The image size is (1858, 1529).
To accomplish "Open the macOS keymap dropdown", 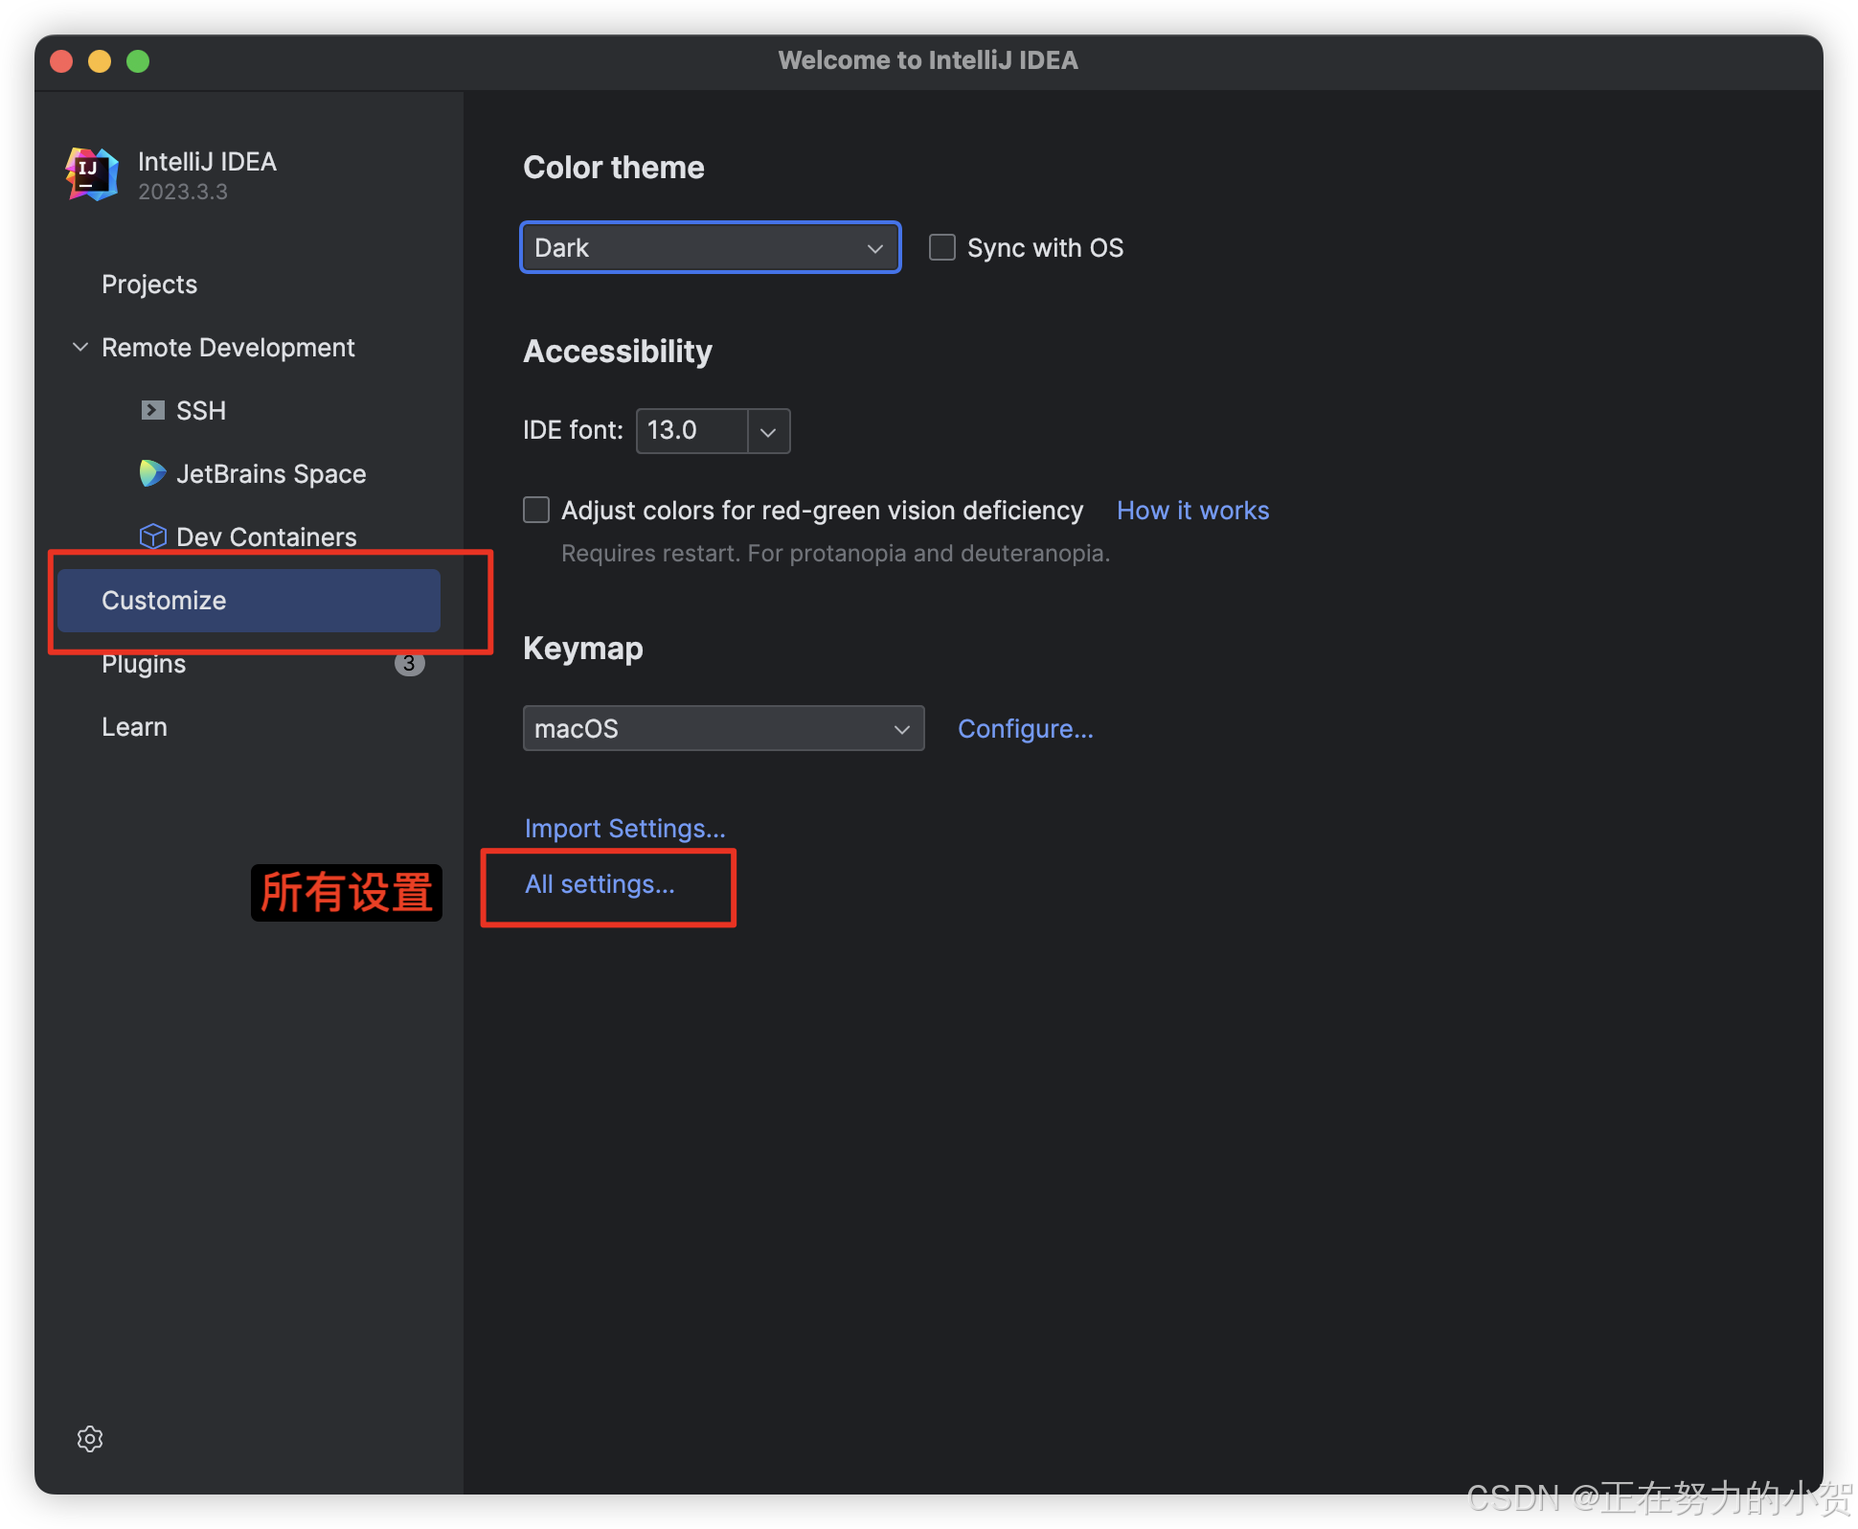I will coord(723,729).
